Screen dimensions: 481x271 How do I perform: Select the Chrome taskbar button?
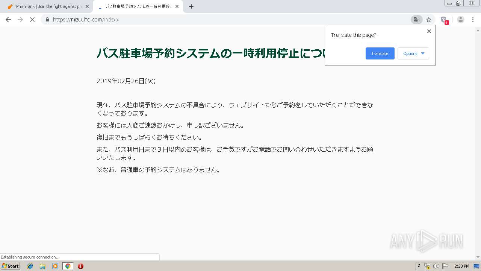click(68, 266)
